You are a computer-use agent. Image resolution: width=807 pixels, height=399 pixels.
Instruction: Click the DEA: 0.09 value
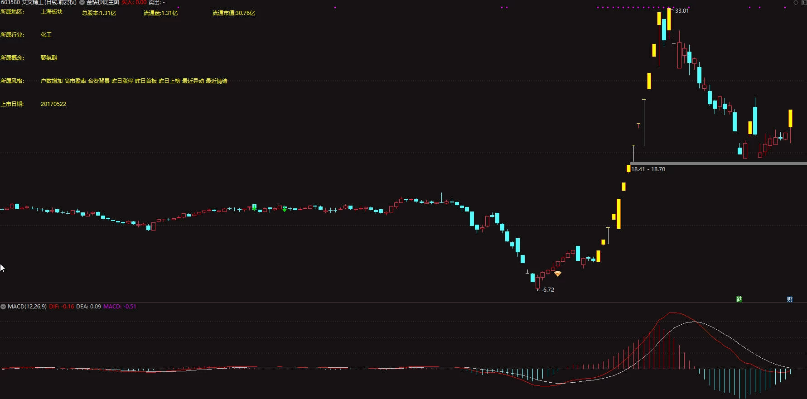pyautogui.click(x=89, y=307)
